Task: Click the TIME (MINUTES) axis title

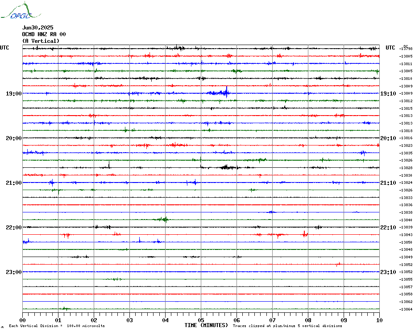Action: point(206,325)
